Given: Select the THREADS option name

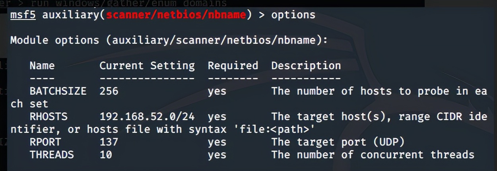Looking at the screenshot, I should [x=51, y=155].
